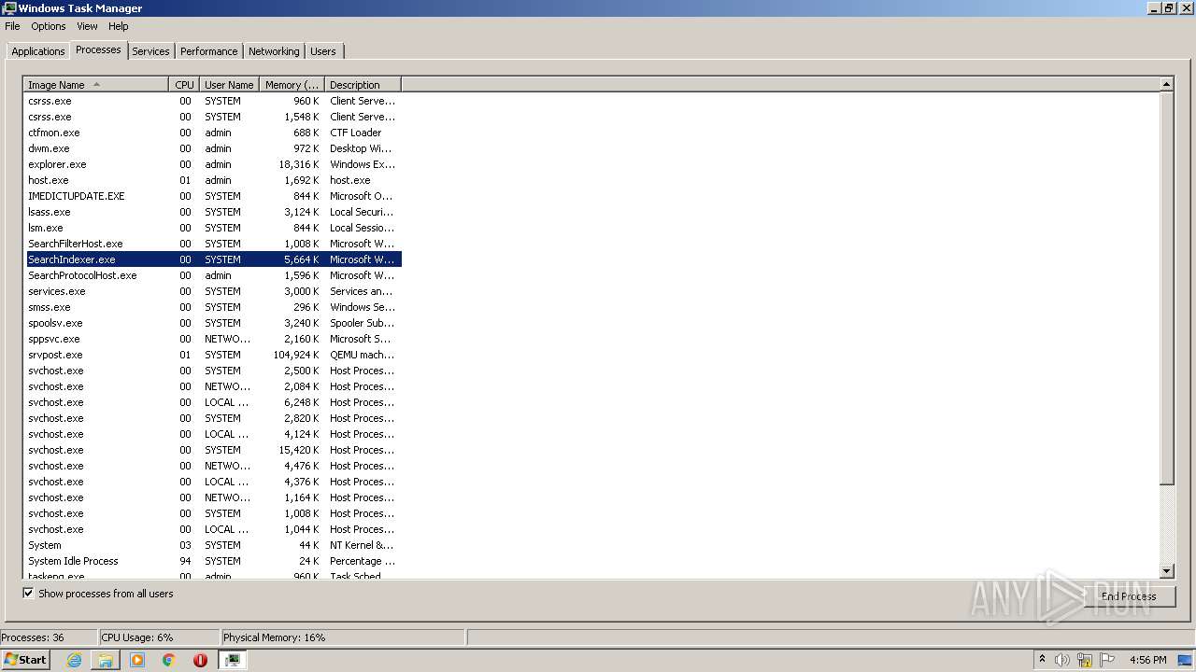Select the lsass.exe process

tap(213, 212)
